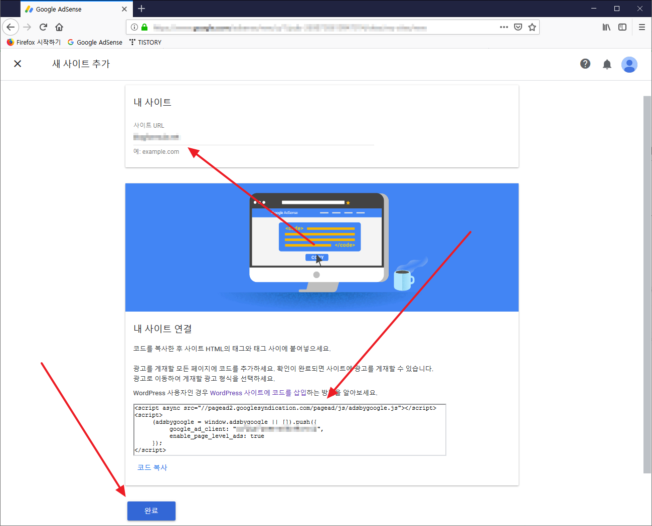652x526 pixels.
Task: Maximize the Firefox window
Action: pos(617,9)
